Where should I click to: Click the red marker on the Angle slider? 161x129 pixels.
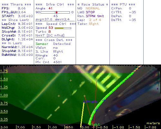pos(57,12)
